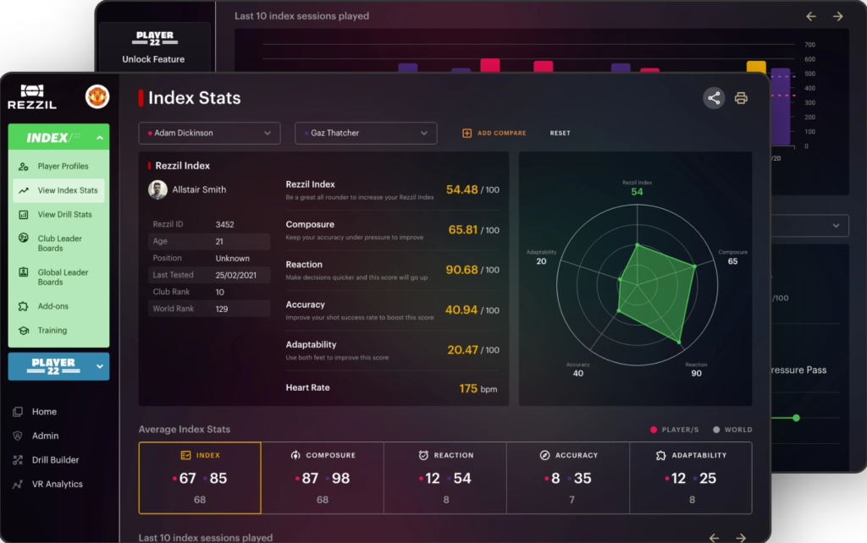Click the Drill Builder tools icon
The height and width of the screenshot is (543, 867).
tap(18, 459)
